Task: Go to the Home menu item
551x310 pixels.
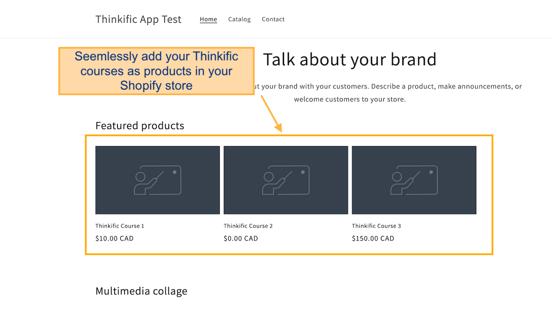Action: click(208, 19)
